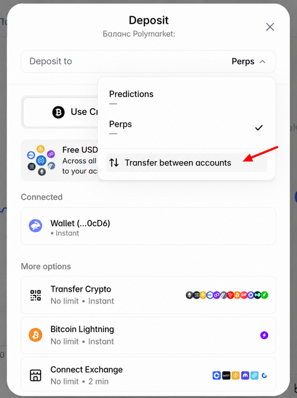Select the connected Wallet (...0cD6) option
Image resolution: width=297 pixels, height=398 pixels.
(148, 226)
